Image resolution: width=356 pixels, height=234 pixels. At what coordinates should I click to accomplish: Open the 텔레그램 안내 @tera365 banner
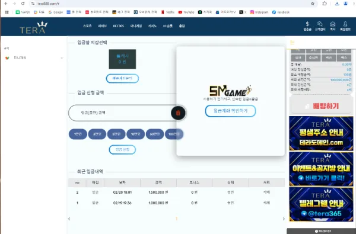[x=321, y=204]
